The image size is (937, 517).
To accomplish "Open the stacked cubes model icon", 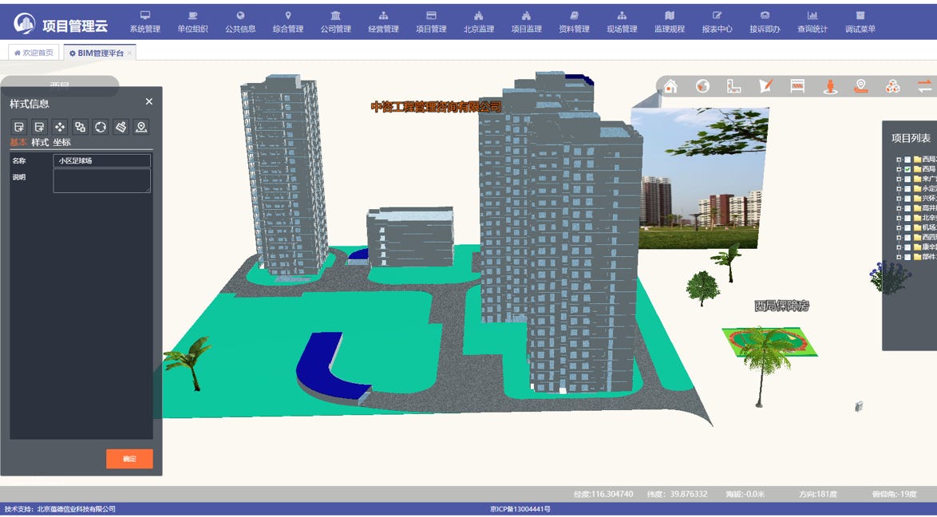I will (892, 86).
